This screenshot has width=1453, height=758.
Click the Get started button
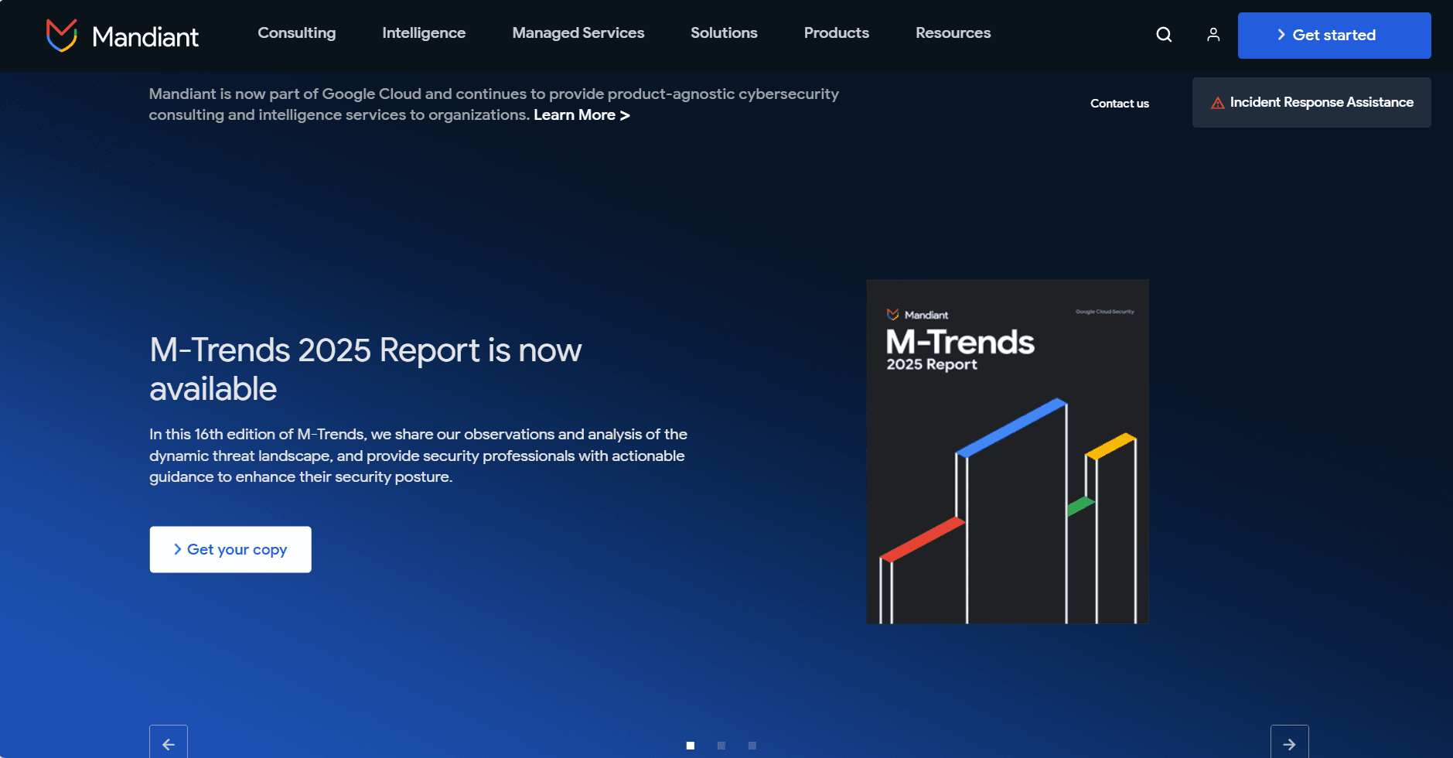pos(1334,36)
